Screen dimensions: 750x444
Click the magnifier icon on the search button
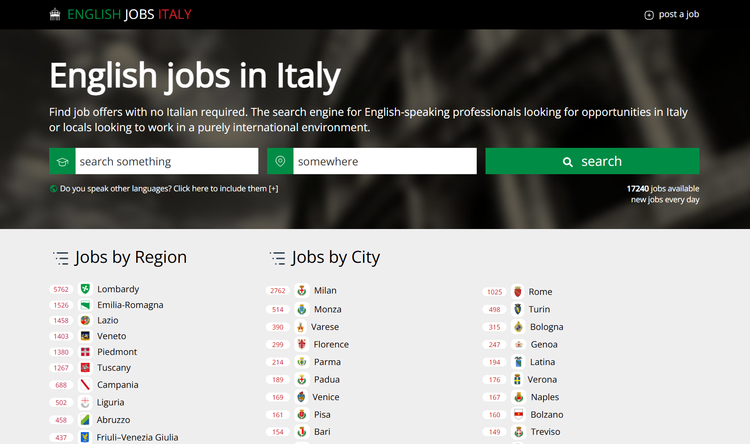pos(568,161)
